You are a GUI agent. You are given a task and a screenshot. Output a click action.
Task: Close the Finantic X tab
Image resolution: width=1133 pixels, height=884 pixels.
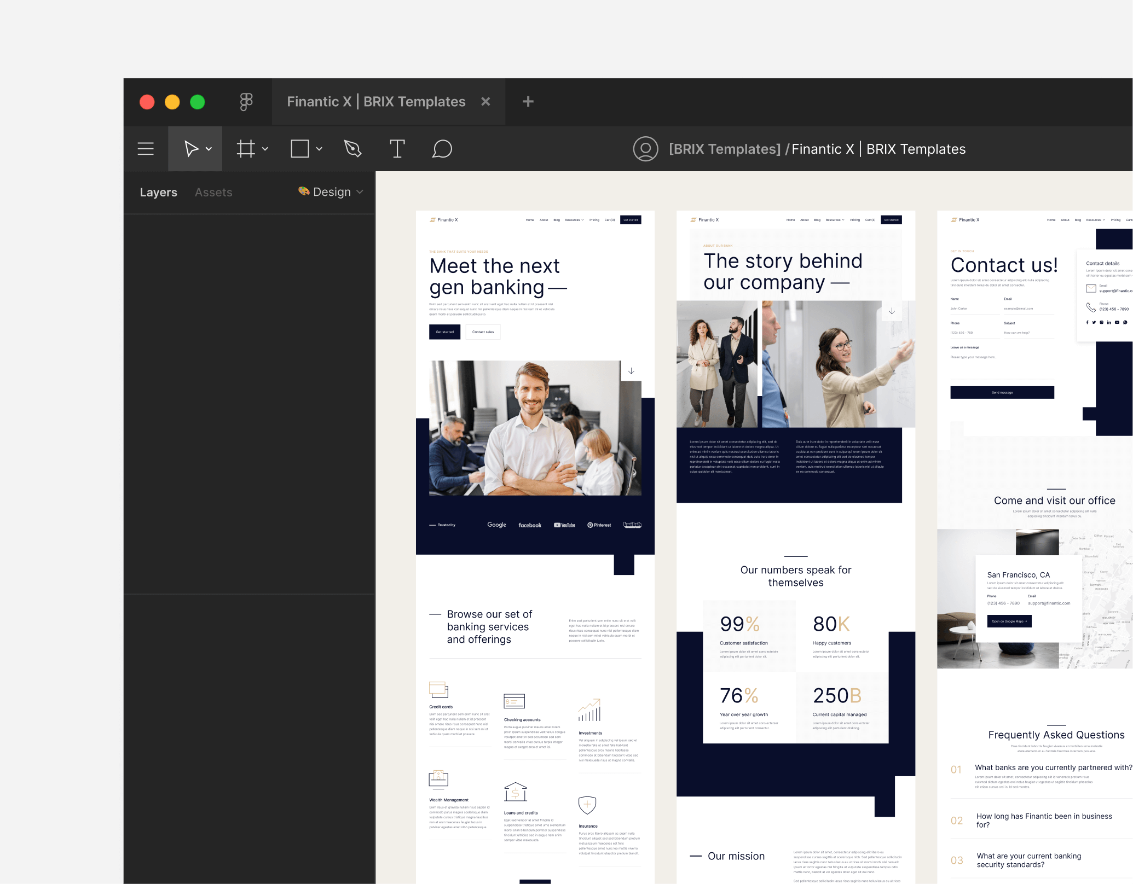[485, 101]
